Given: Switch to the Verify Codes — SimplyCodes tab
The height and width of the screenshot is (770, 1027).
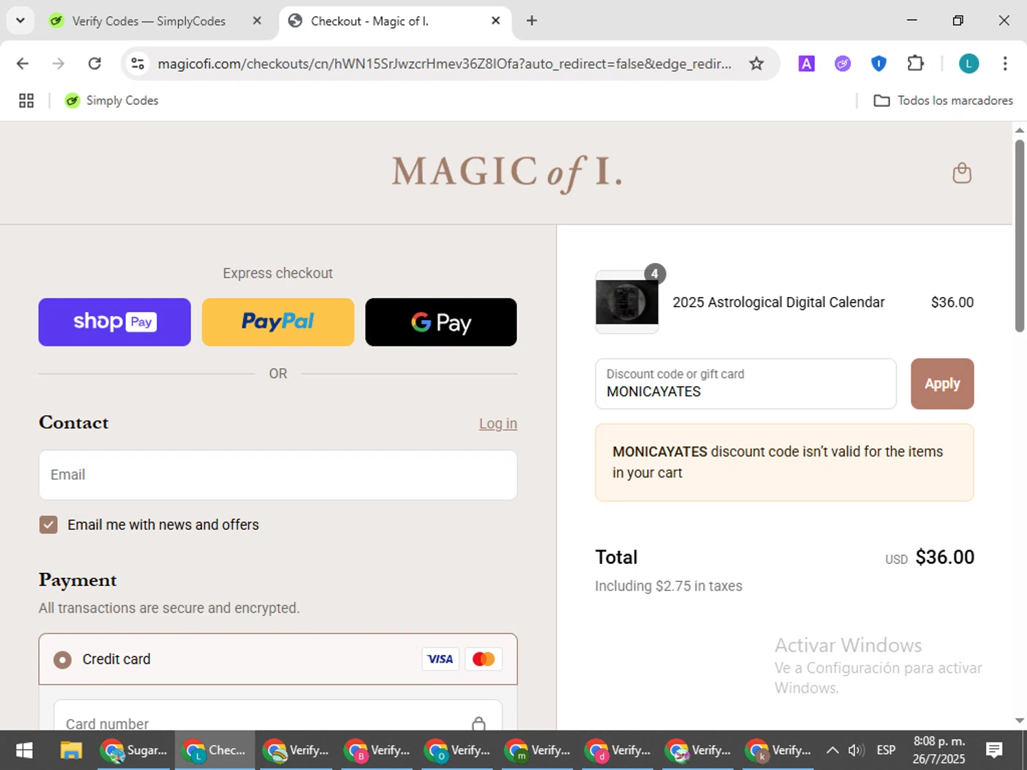Looking at the screenshot, I should coord(148,21).
